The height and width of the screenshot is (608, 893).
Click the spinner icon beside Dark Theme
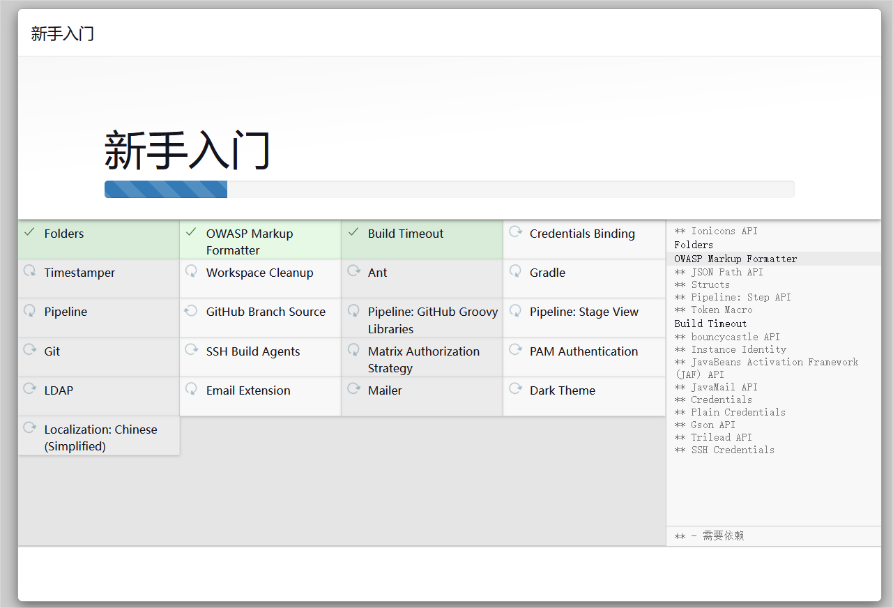(515, 388)
